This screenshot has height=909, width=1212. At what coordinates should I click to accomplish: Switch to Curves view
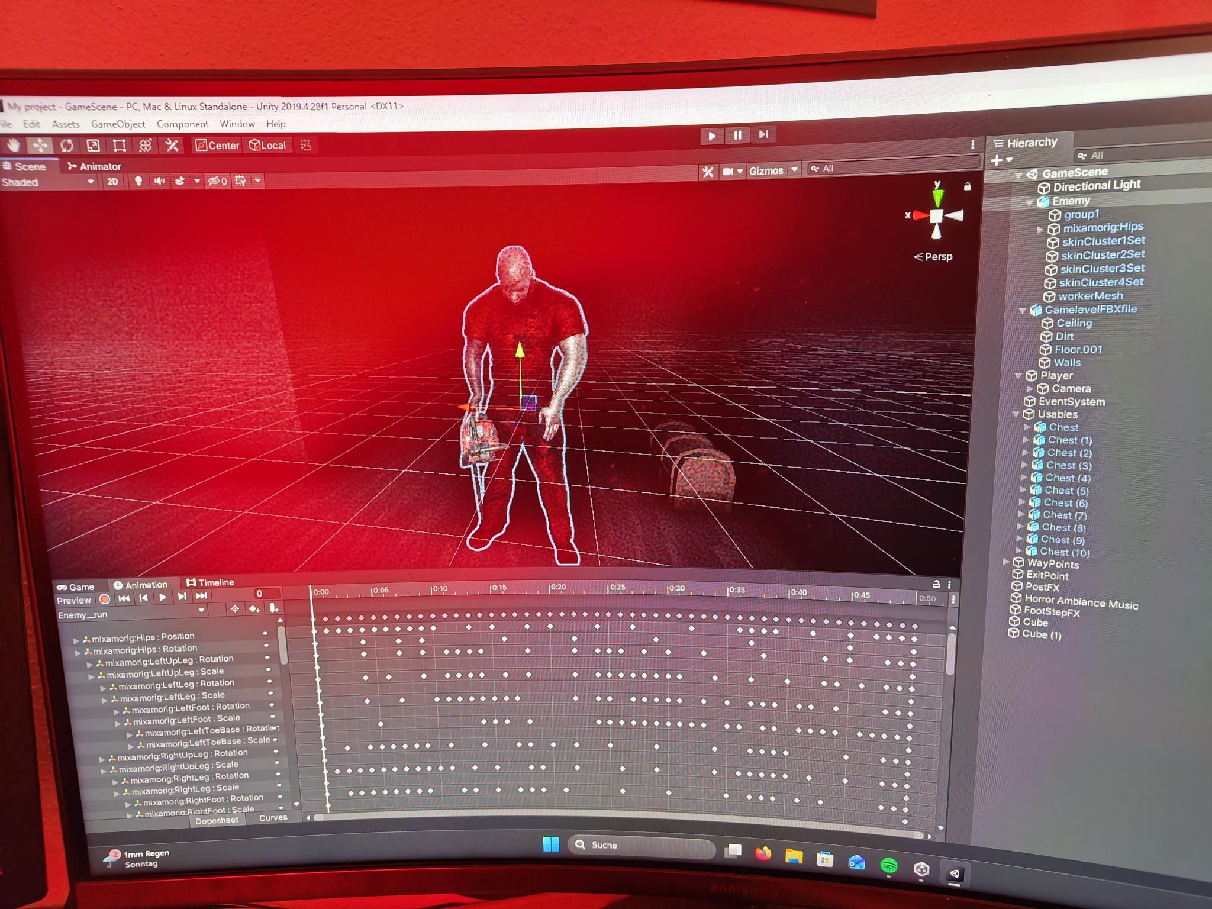[x=273, y=817]
